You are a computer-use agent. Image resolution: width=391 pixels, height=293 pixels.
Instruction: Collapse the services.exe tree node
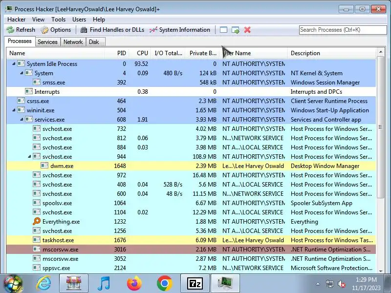tap(22, 119)
